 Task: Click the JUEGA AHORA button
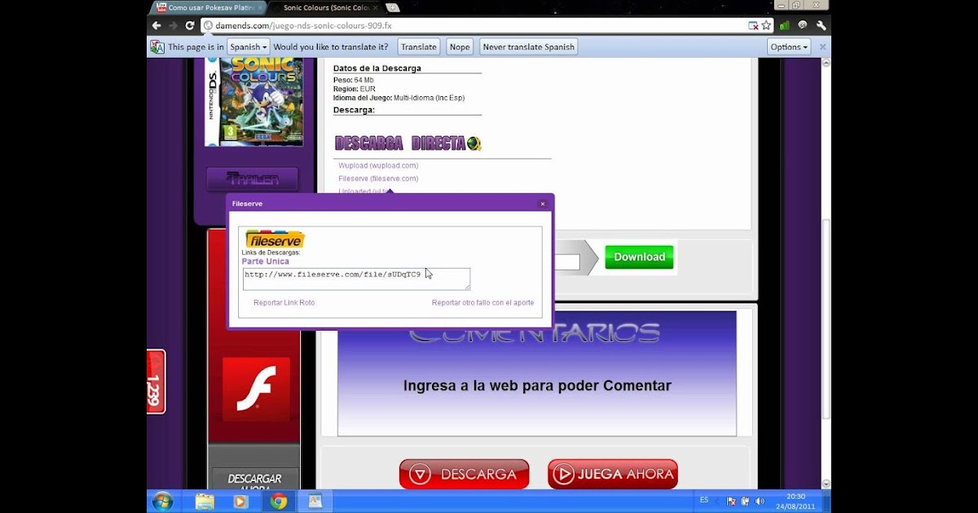(613, 474)
